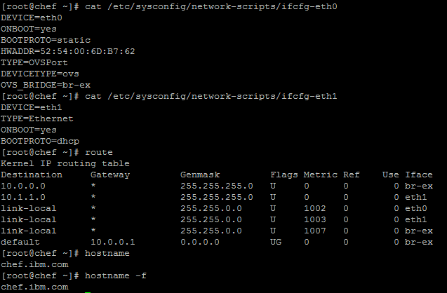This screenshot has height=293, width=447.
Task: Click the BOOTPROTO=static line
Action: coord(46,40)
